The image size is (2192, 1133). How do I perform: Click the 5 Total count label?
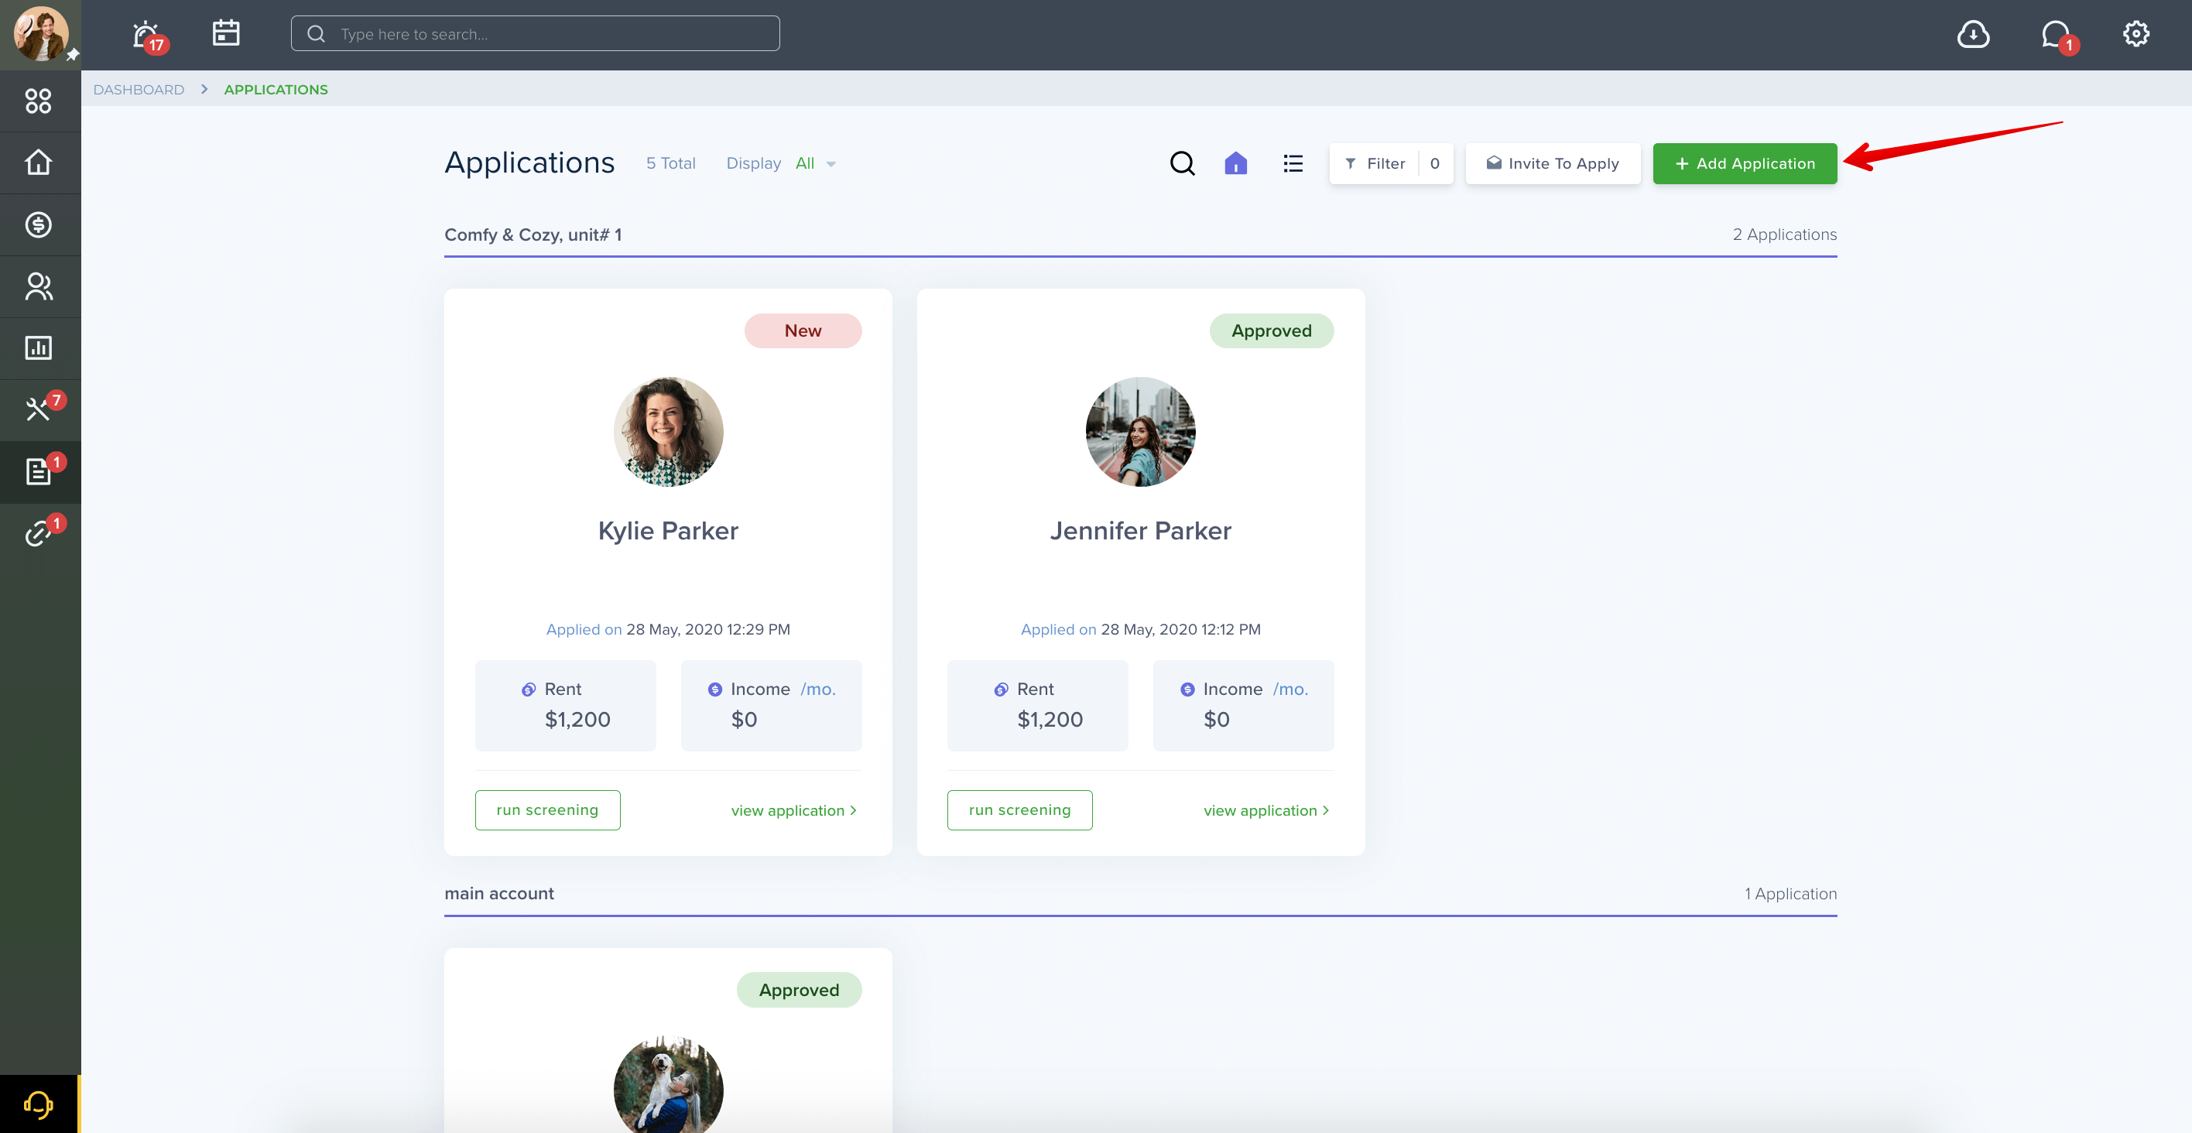670,163
